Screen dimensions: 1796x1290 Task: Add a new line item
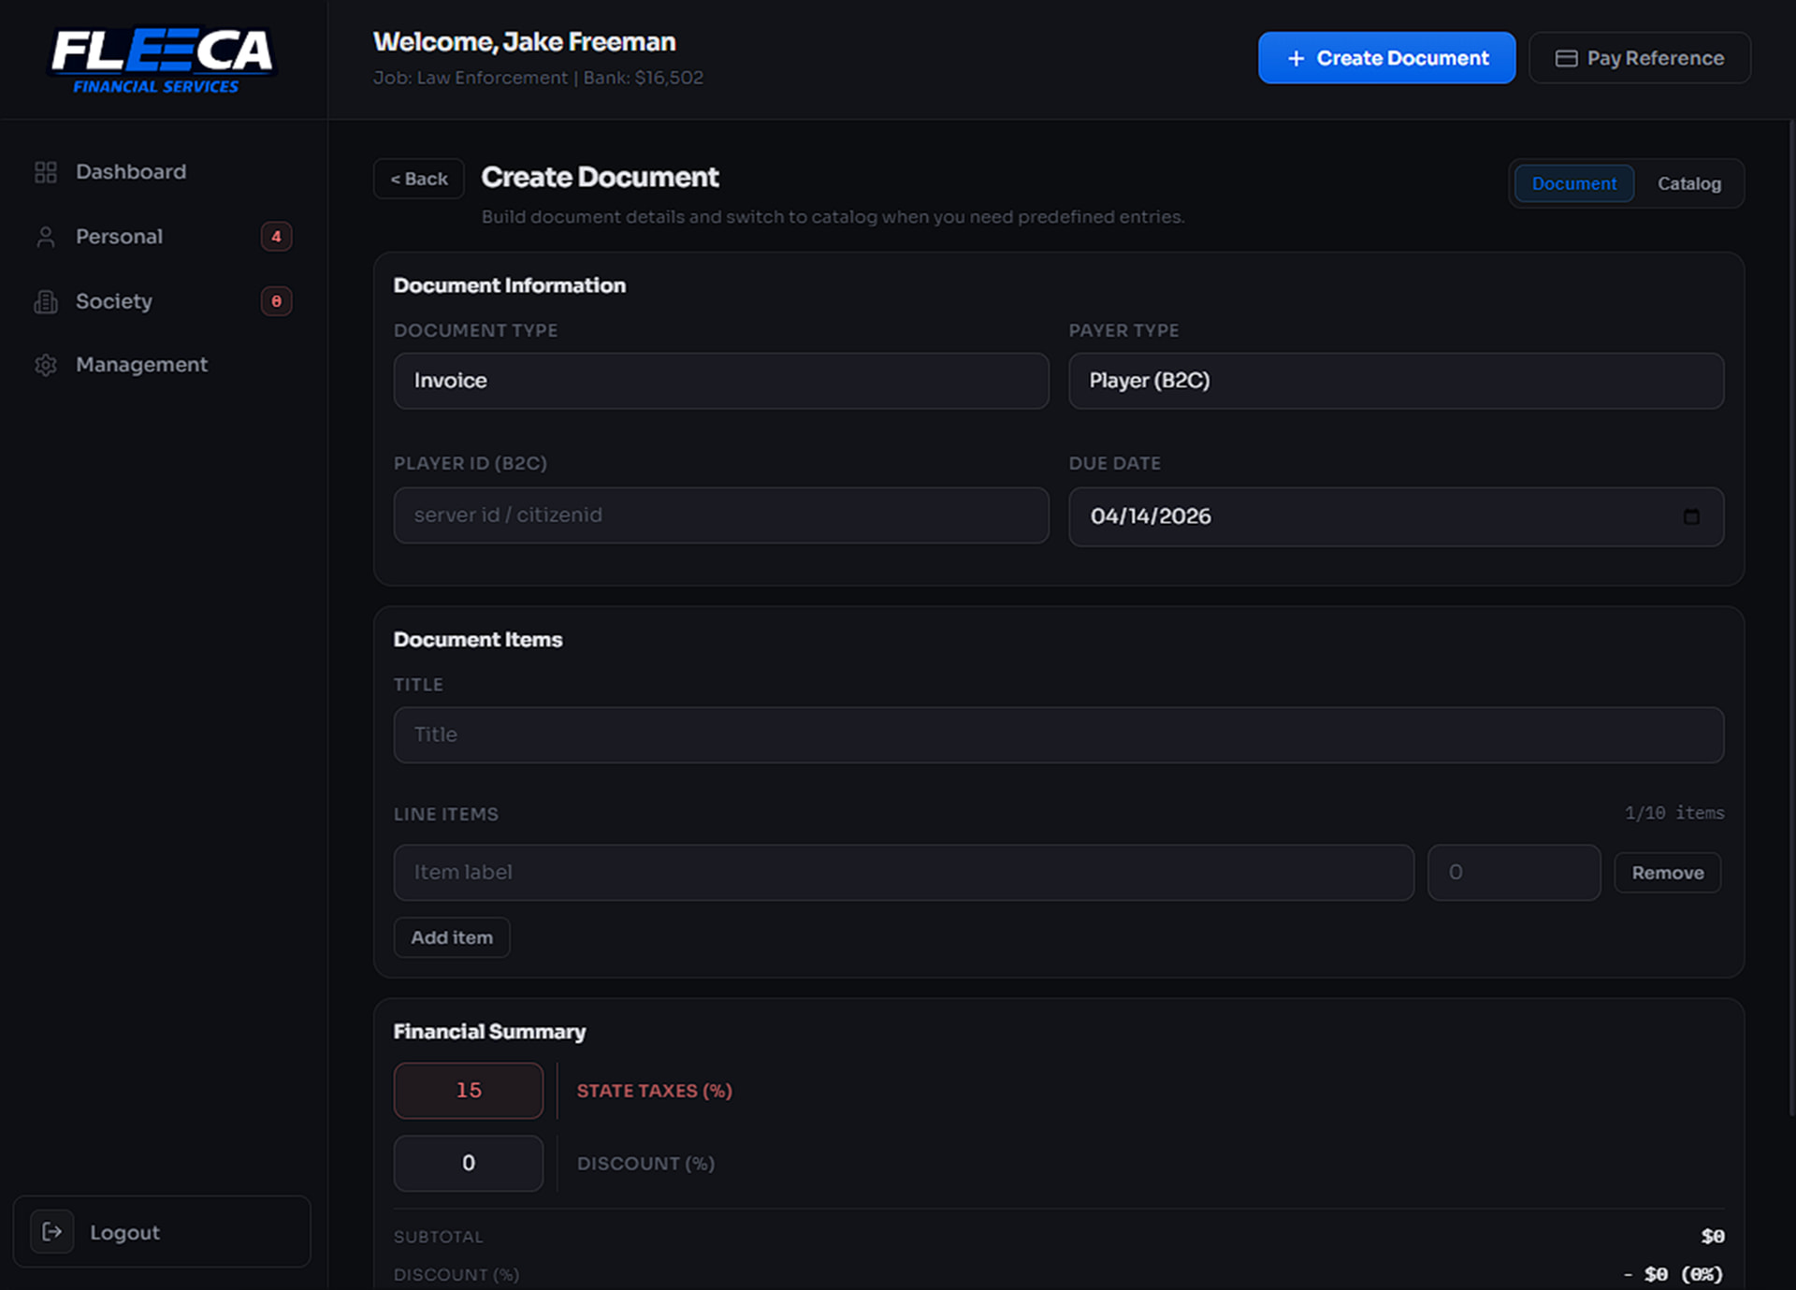[452, 937]
